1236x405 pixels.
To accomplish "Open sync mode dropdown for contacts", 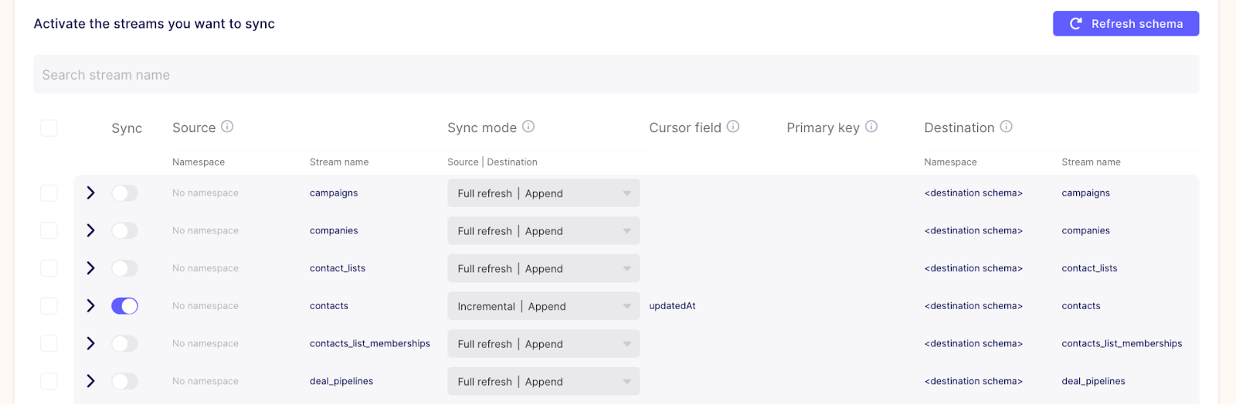I will coord(543,306).
